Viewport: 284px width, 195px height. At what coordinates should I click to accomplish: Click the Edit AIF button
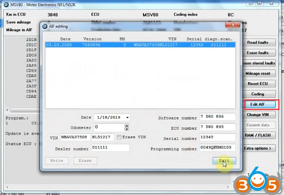click(260, 105)
